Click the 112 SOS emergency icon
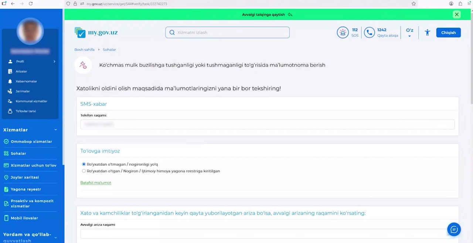Screen dimensions: 473x243 pos(343,33)
